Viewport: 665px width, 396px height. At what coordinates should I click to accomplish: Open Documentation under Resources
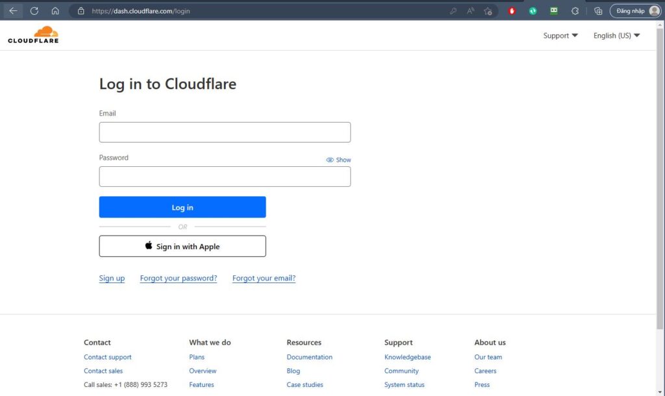pyautogui.click(x=309, y=356)
